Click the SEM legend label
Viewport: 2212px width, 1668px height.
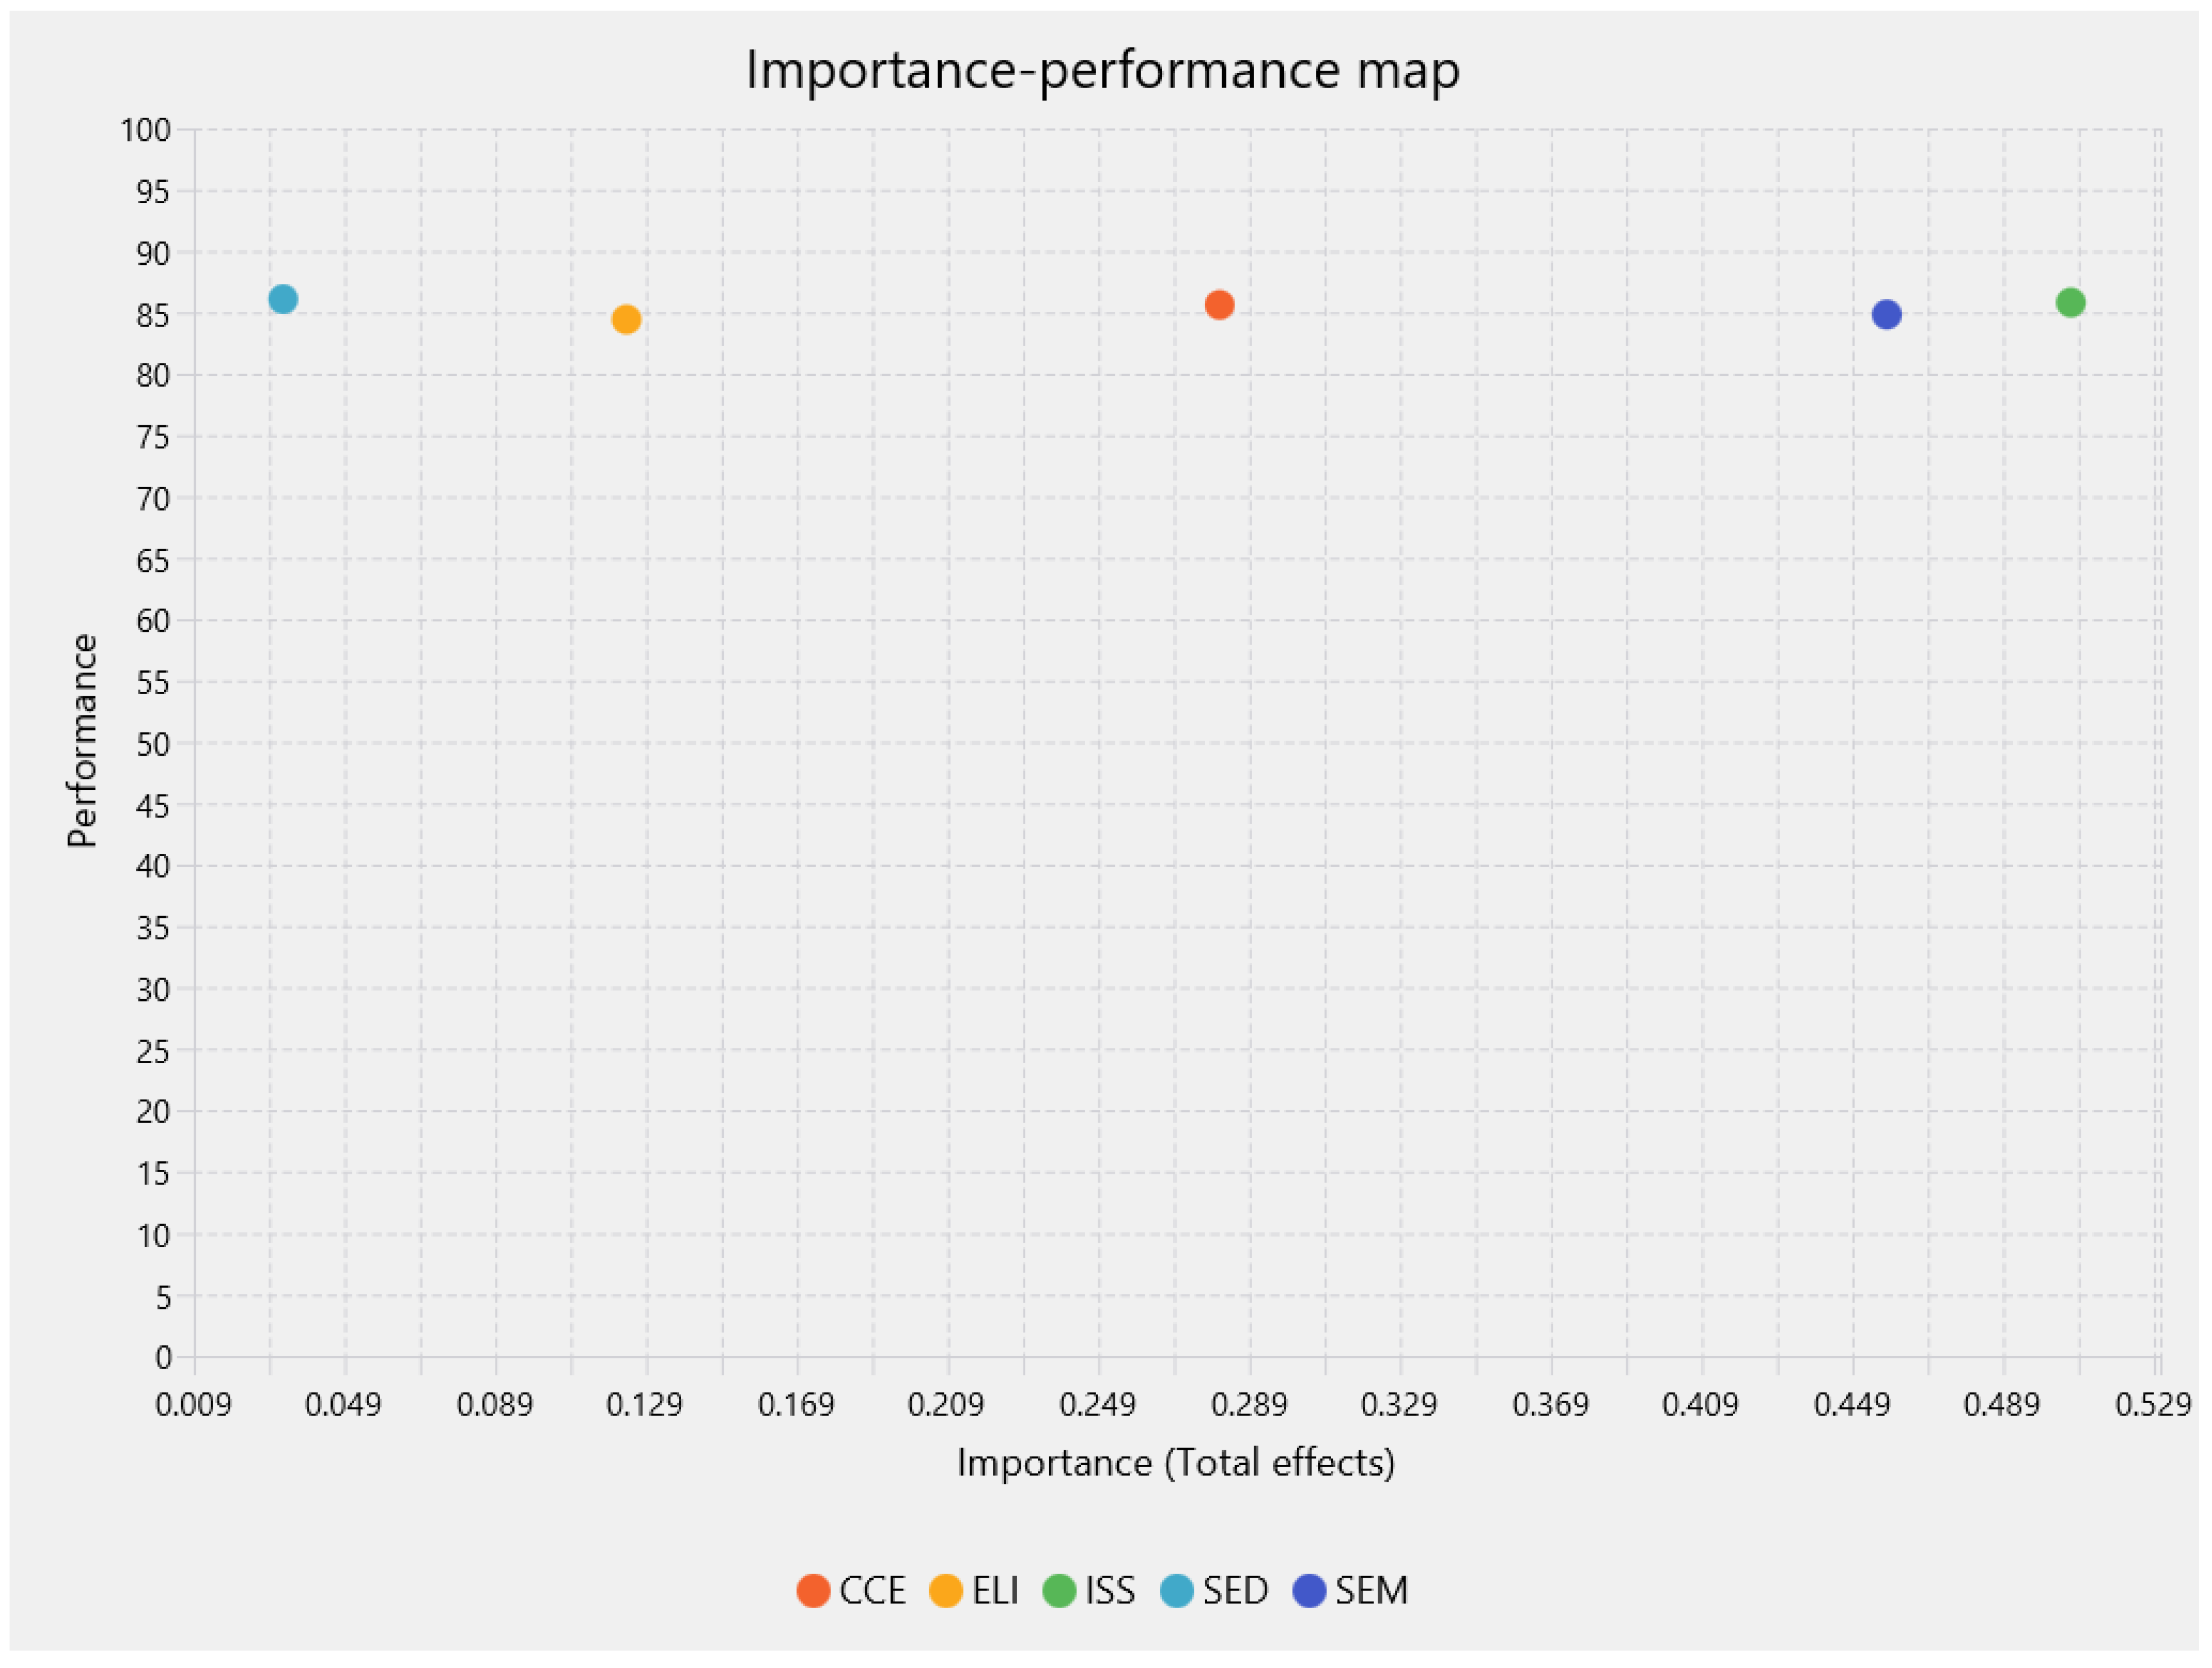pos(1372,1590)
